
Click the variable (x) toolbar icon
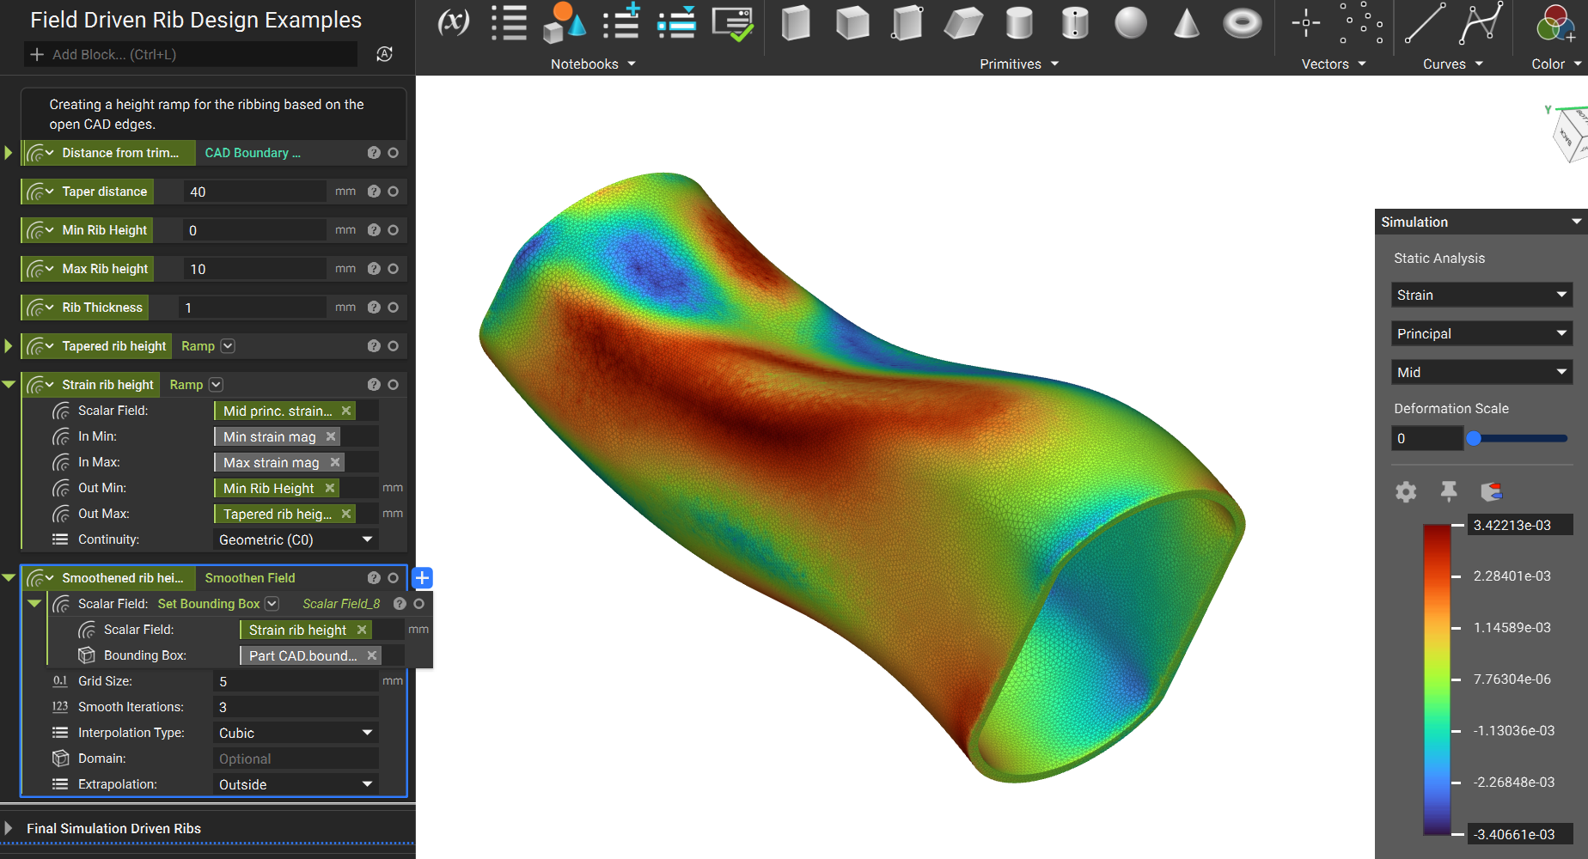point(453,21)
